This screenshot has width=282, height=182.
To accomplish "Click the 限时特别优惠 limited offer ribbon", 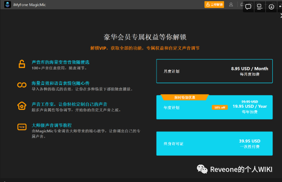I will pyautogui.click(x=185, y=98).
